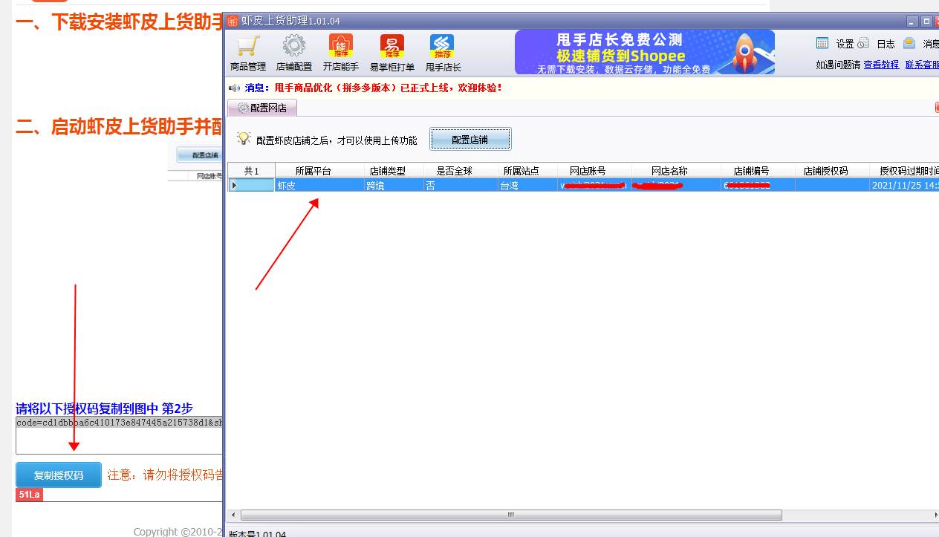Select the 跨境 store type cell
Viewport: 939px width, 537px height.
(394, 185)
